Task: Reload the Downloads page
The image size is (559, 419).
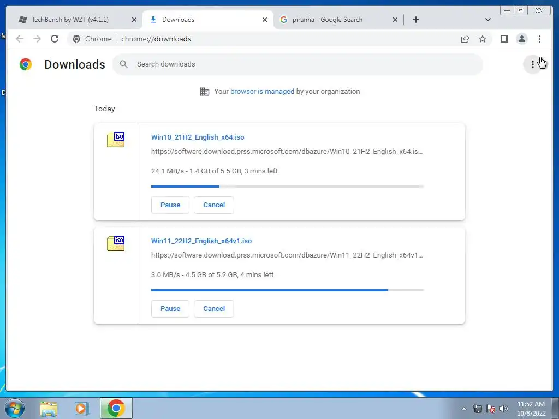Action: coord(55,39)
